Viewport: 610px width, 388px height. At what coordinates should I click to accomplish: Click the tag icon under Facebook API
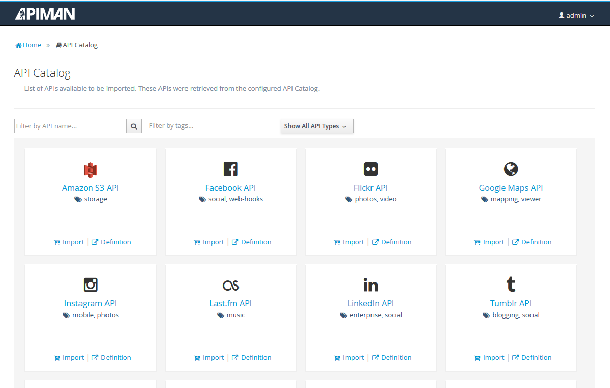click(x=202, y=200)
